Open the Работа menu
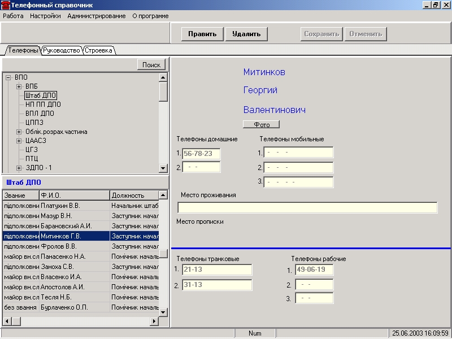The height and width of the screenshot is (339, 452). (13, 16)
